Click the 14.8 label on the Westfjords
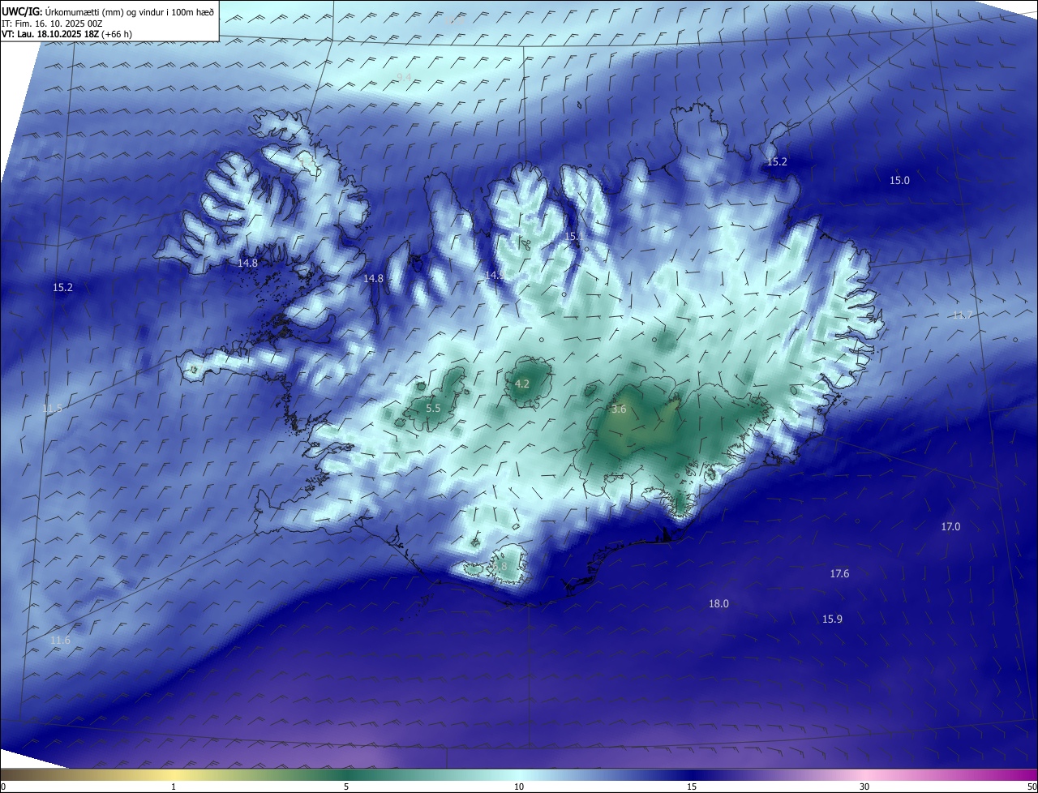 pos(247,264)
